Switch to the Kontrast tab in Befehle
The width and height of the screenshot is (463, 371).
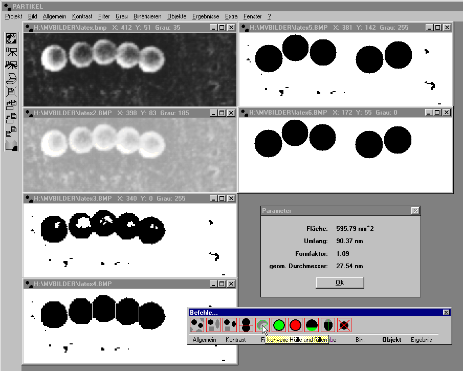[x=236, y=340]
